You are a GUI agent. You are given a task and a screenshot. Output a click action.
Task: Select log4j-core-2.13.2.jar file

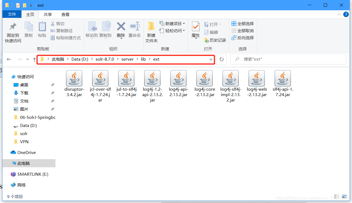click(x=205, y=84)
